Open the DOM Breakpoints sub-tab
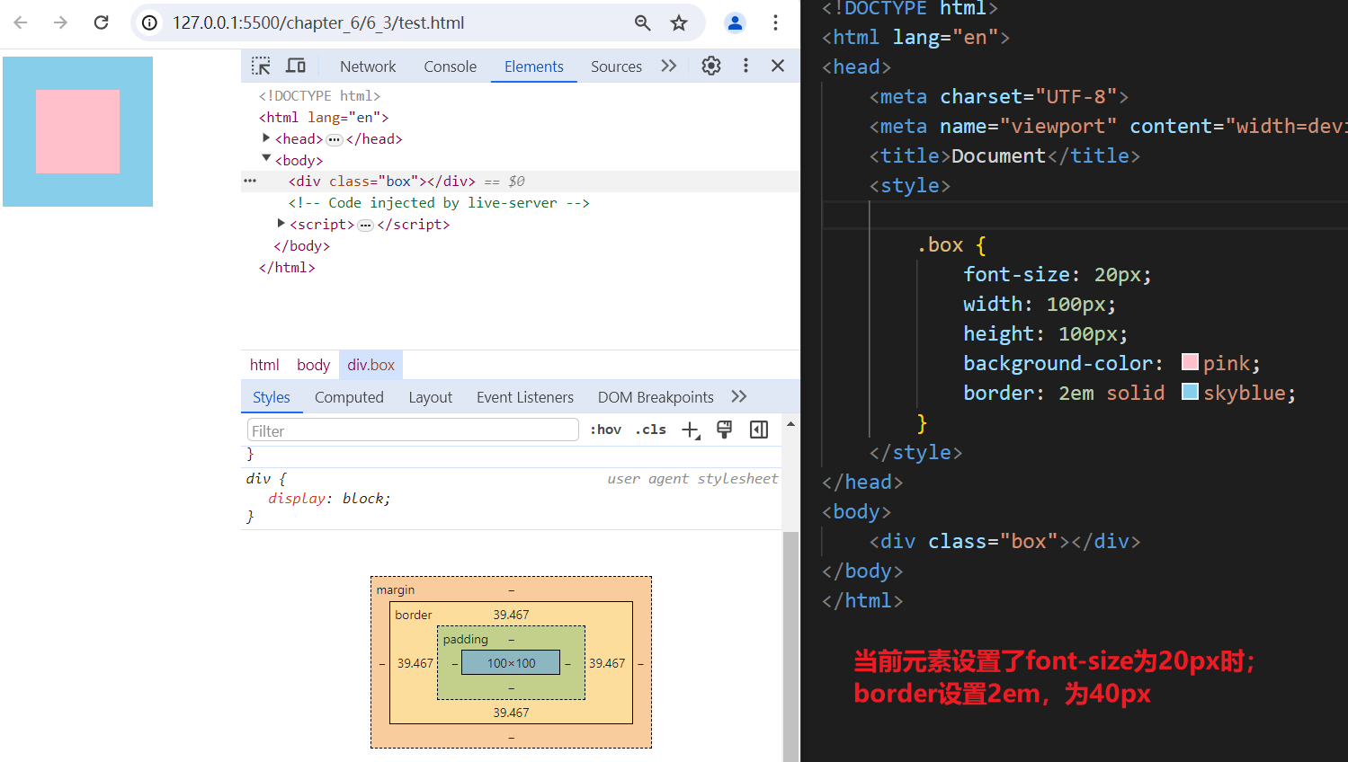This screenshot has width=1348, height=762. tap(656, 397)
